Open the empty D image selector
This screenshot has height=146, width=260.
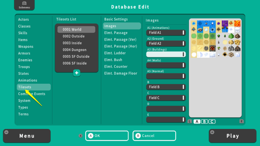point(166,109)
